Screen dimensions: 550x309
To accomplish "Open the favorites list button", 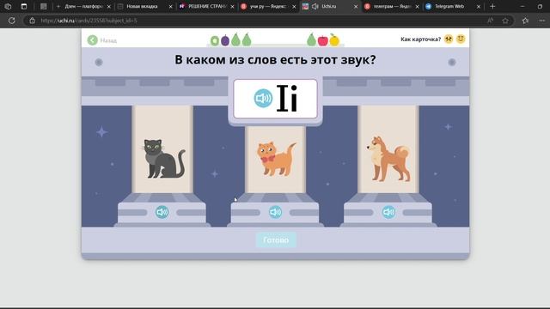I will (525, 21).
